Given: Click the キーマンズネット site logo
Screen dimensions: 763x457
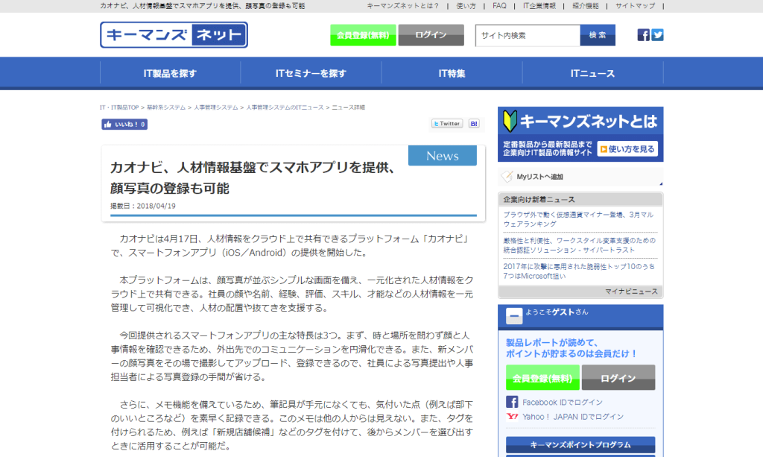Looking at the screenshot, I should click(x=174, y=35).
